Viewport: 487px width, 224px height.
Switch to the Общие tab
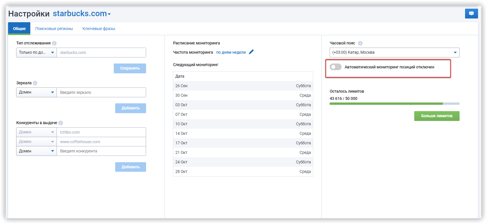point(19,29)
